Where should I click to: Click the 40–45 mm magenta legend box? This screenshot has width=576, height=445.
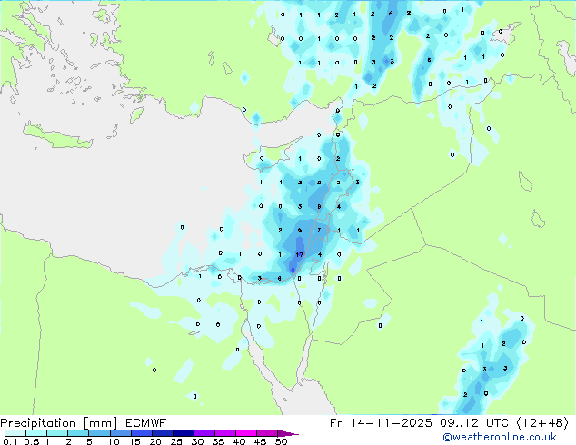click(x=246, y=433)
